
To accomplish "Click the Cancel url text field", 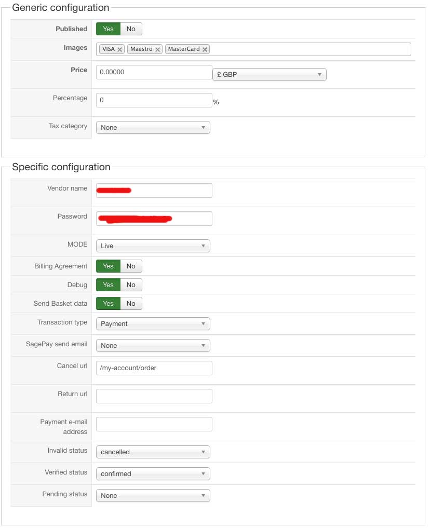I will [154, 368].
